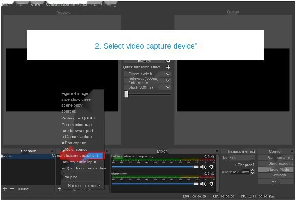Undock the Scenario panel
This screenshot has height=200, width=296.
click(52, 151)
